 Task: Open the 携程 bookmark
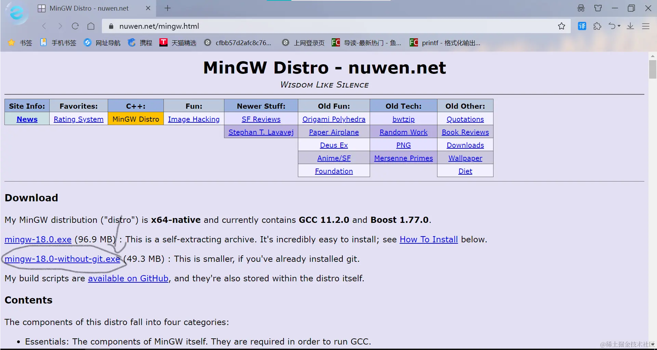pyautogui.click(x=140, y=43)
